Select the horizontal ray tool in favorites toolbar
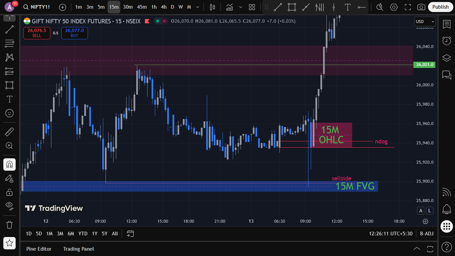This screenshot has height=256, width=455. 362,7
